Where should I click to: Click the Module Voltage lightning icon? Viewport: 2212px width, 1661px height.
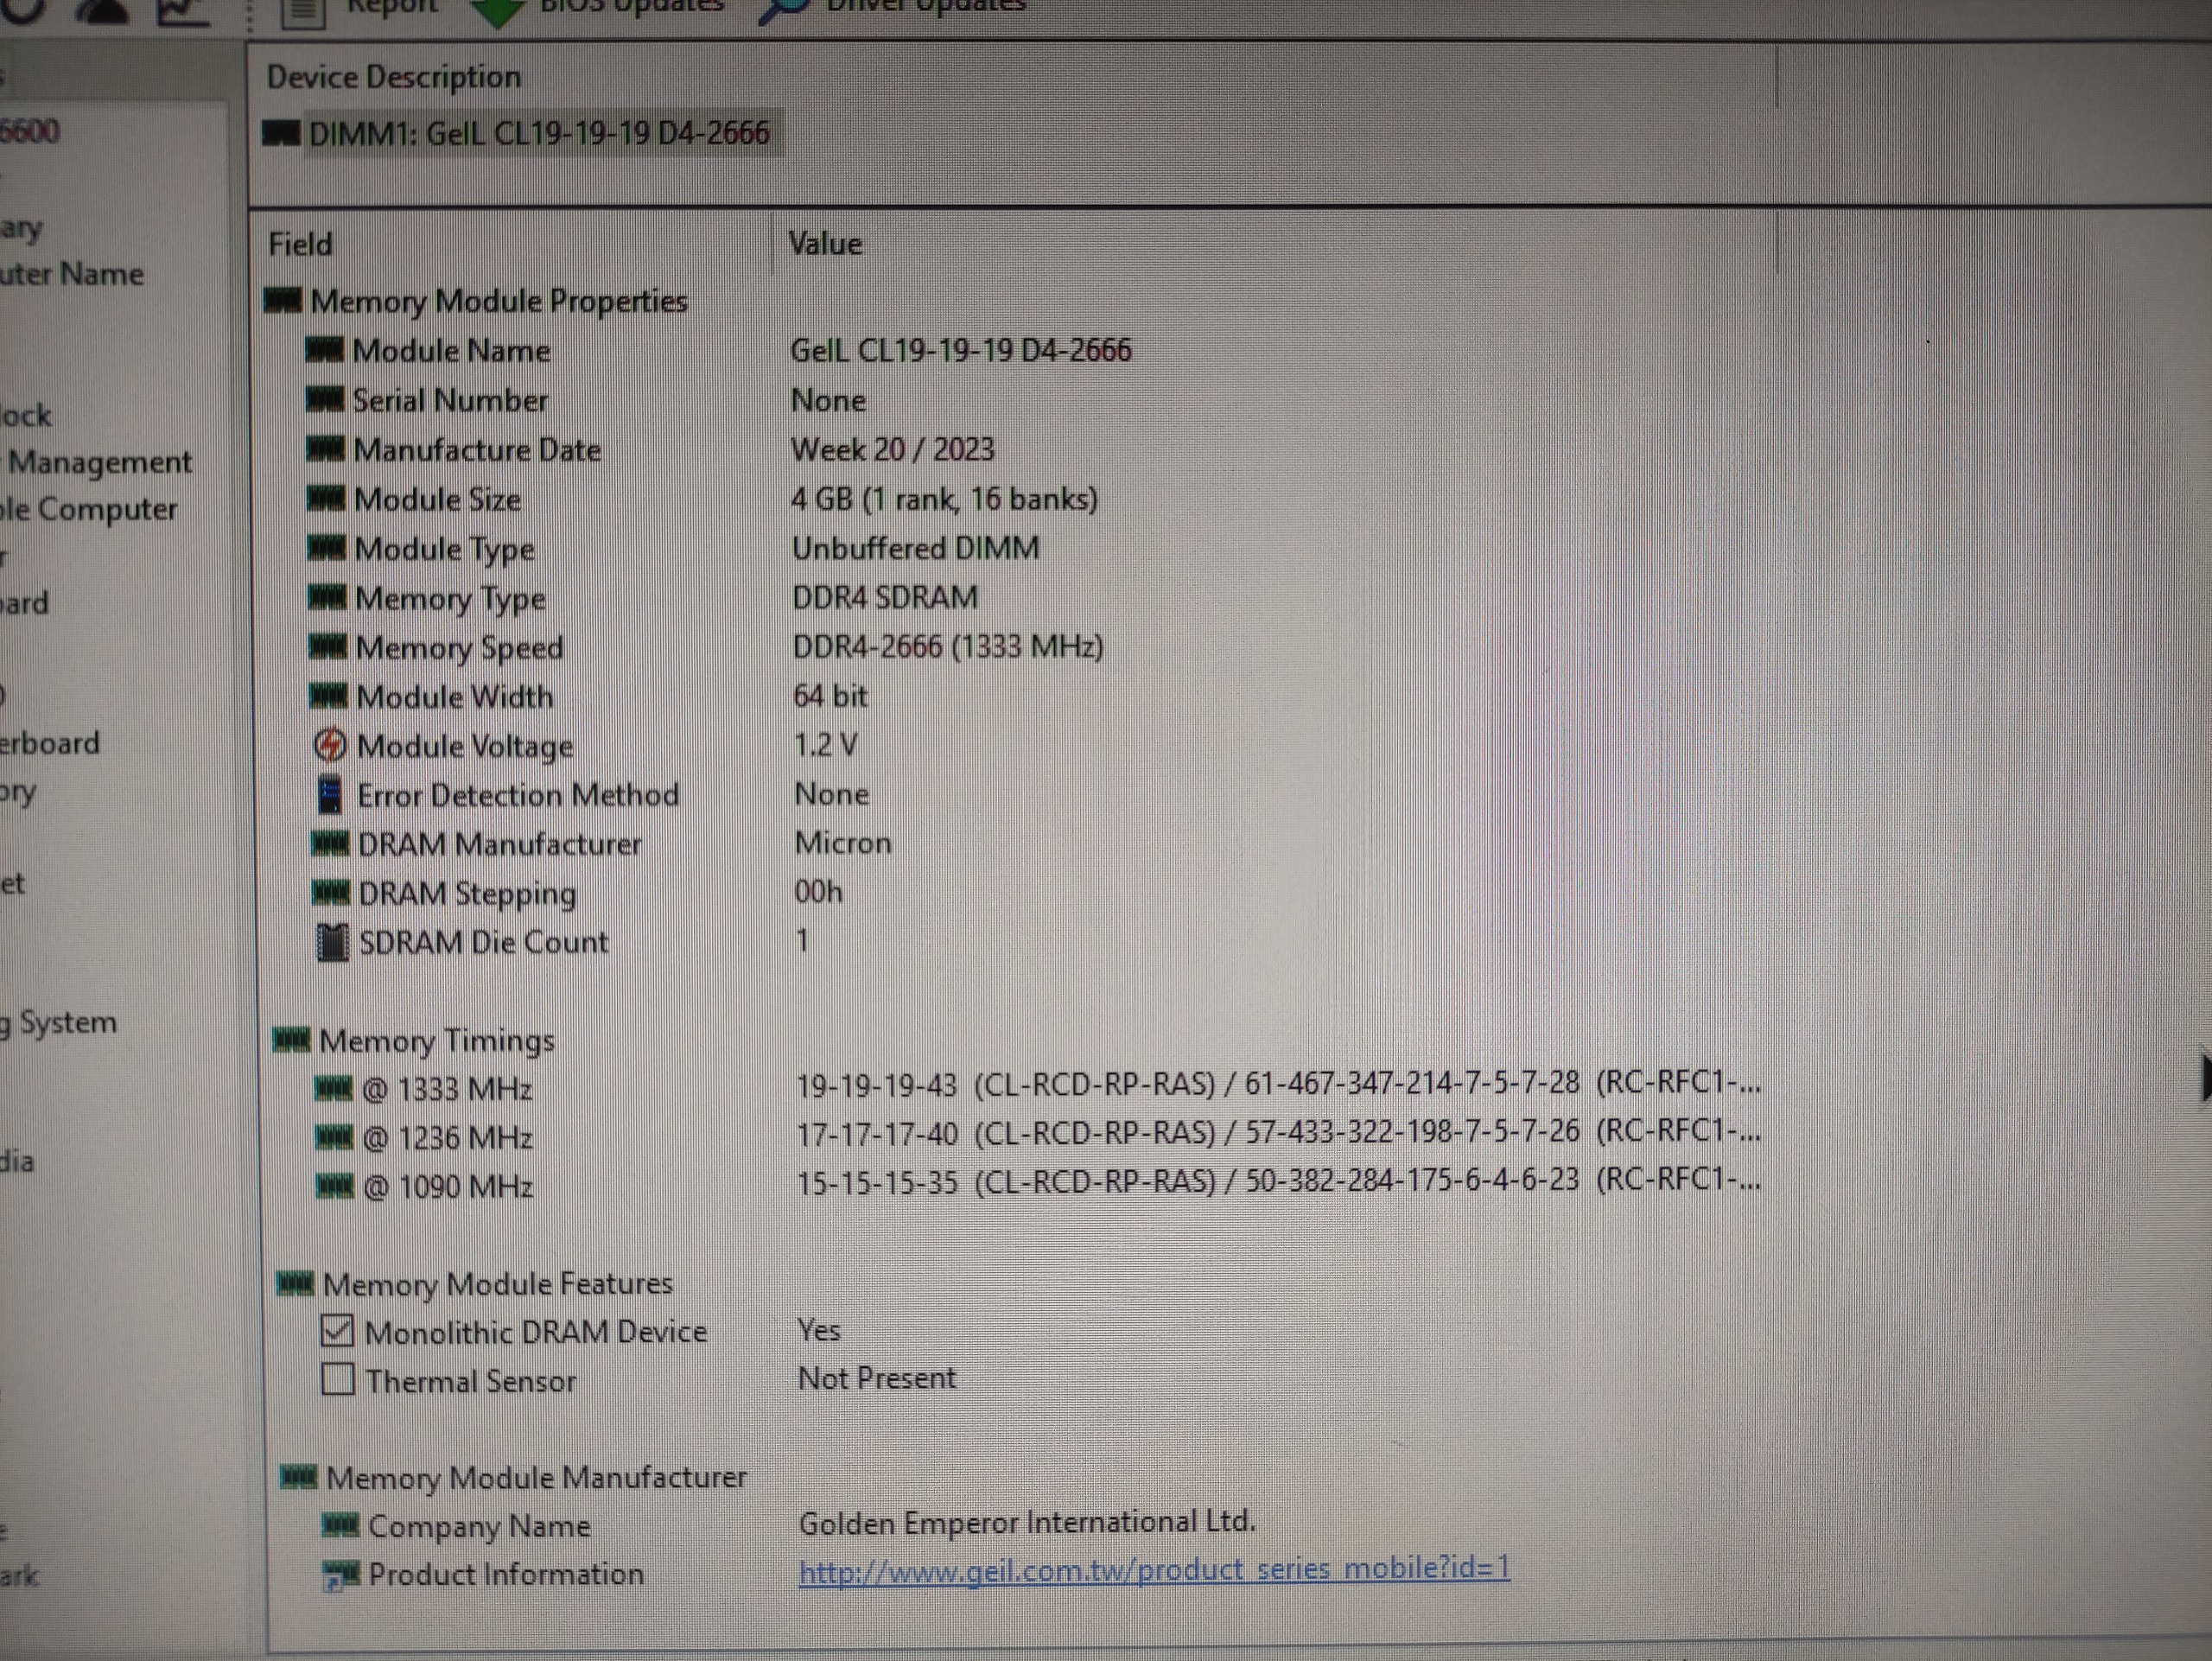tap(330, 745)
